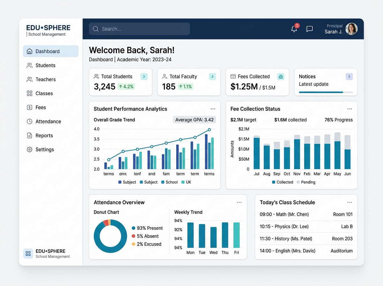Select 10:15 - Physics (Dr. Lee) row
The image size is (383, 286).
(306, 226)
